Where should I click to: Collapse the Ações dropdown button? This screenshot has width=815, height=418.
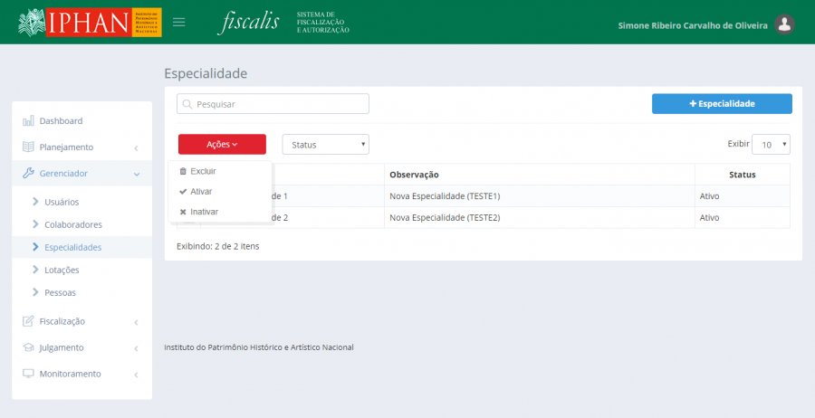222,145
